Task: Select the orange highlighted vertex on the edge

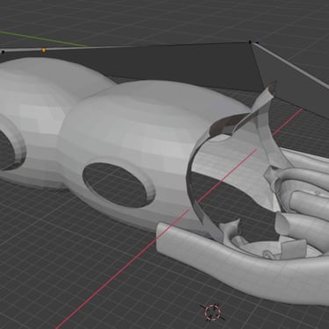Action: pyautogui.click(x=44, y=50)
